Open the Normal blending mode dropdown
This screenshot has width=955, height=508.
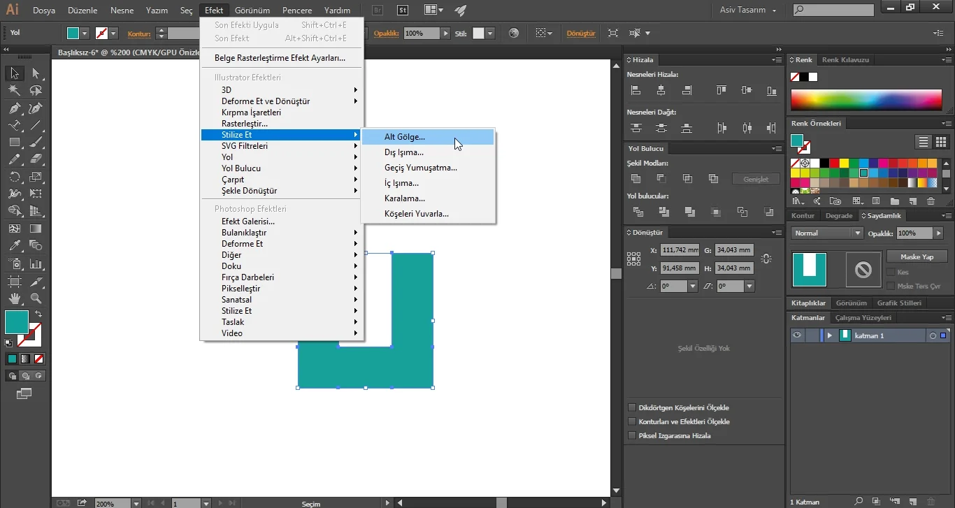(828, 233)
